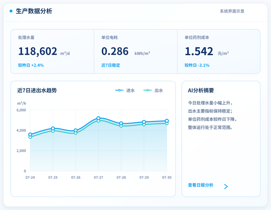Select the 处理水量 metric card value 118,602
271x210 pixels.
[x=38, y=51]
